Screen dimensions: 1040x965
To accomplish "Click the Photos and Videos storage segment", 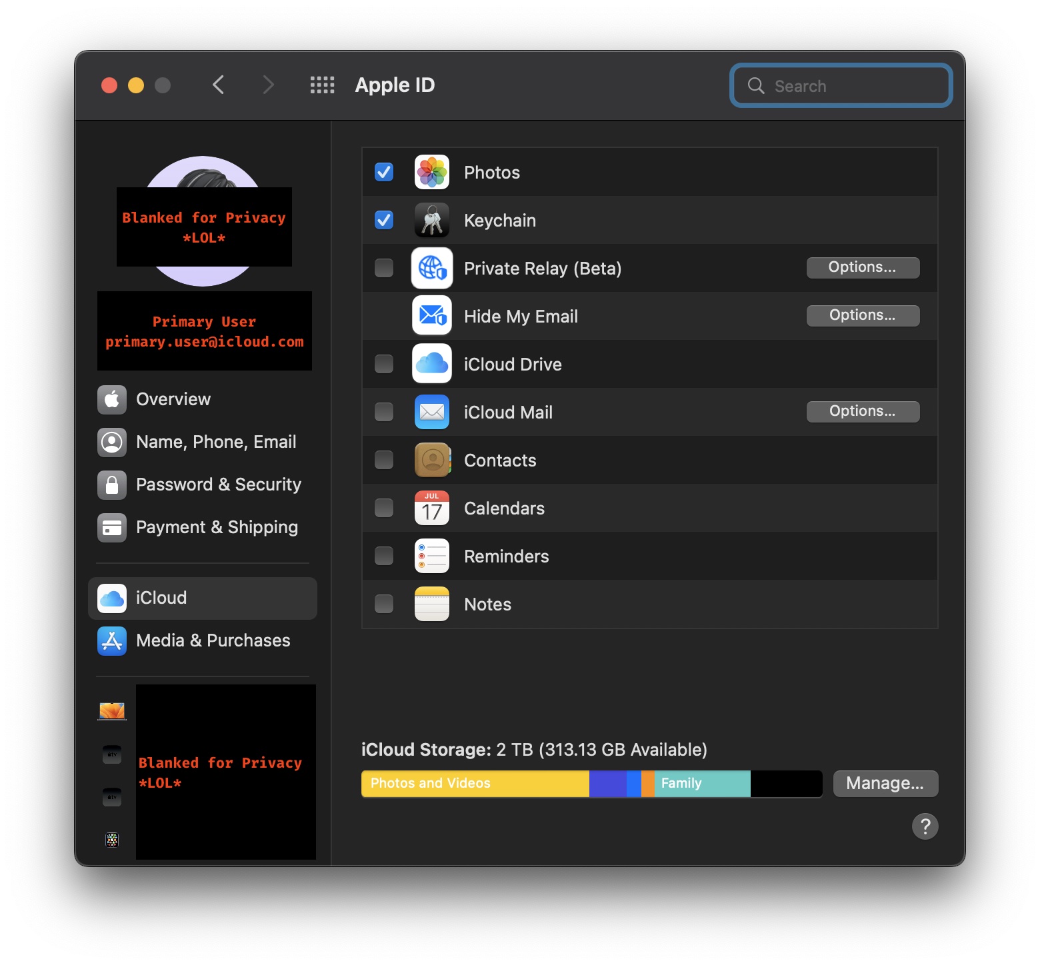I will (x=475, y=784).
